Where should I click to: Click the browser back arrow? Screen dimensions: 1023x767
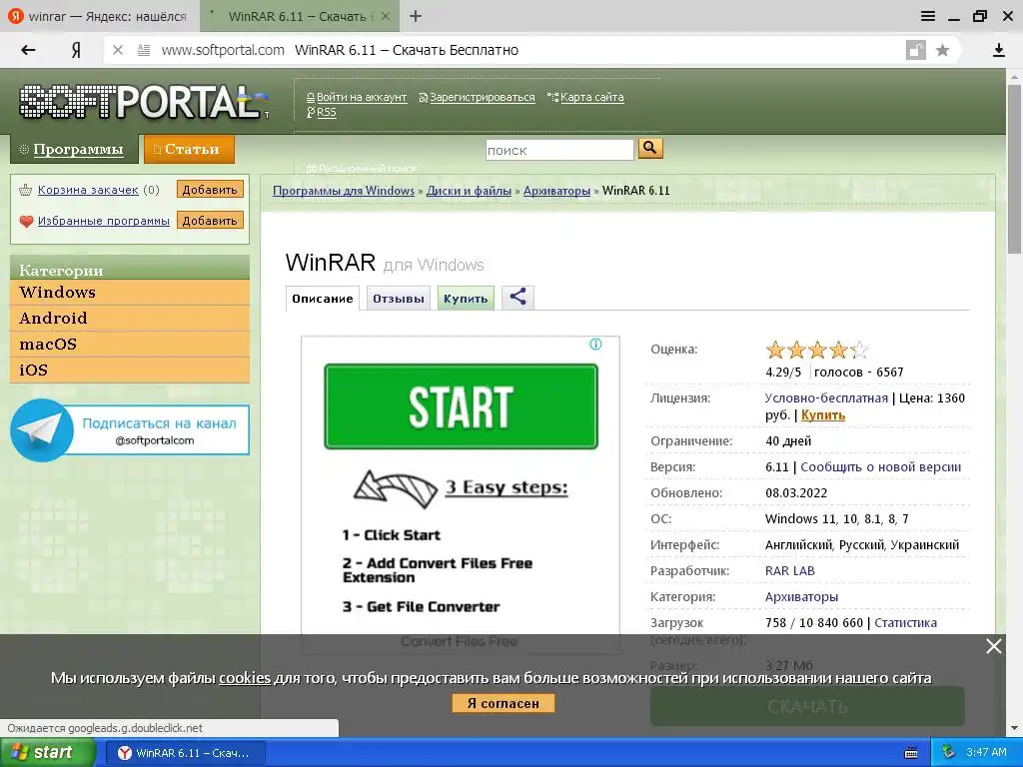[27, 50]
